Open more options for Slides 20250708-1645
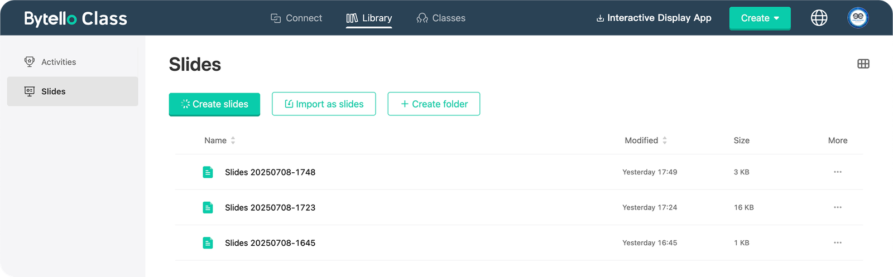Image resolution: width=893 pixels, height=277 pixels. [837, 243]
